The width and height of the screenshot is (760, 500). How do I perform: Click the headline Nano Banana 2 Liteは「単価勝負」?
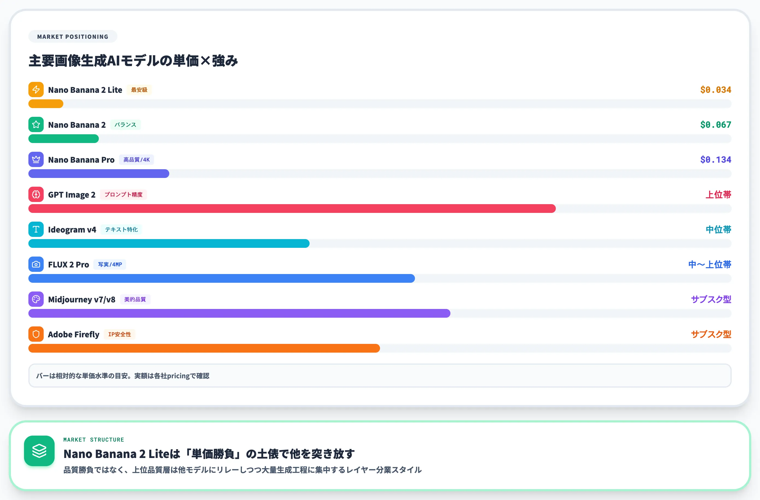[x=209, y=454]
